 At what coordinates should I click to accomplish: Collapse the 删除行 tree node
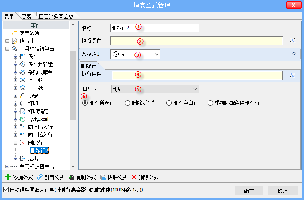pos(15,143)
